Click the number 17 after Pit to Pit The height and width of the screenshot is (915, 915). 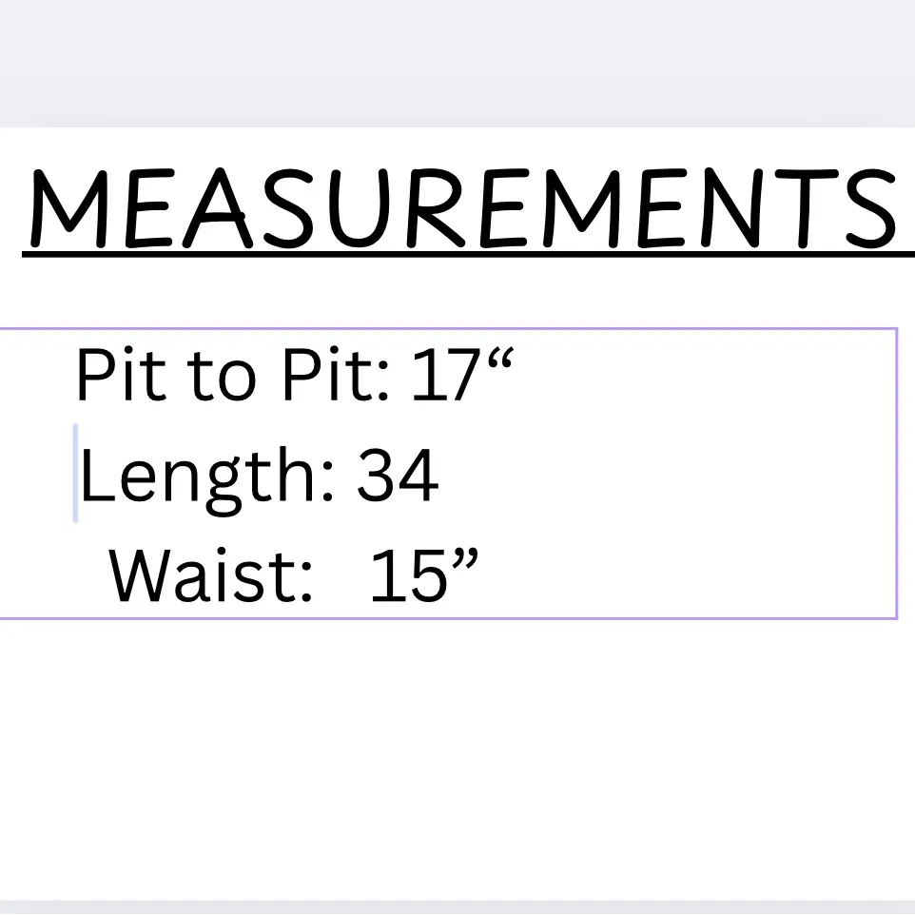(x=443, y=376)
